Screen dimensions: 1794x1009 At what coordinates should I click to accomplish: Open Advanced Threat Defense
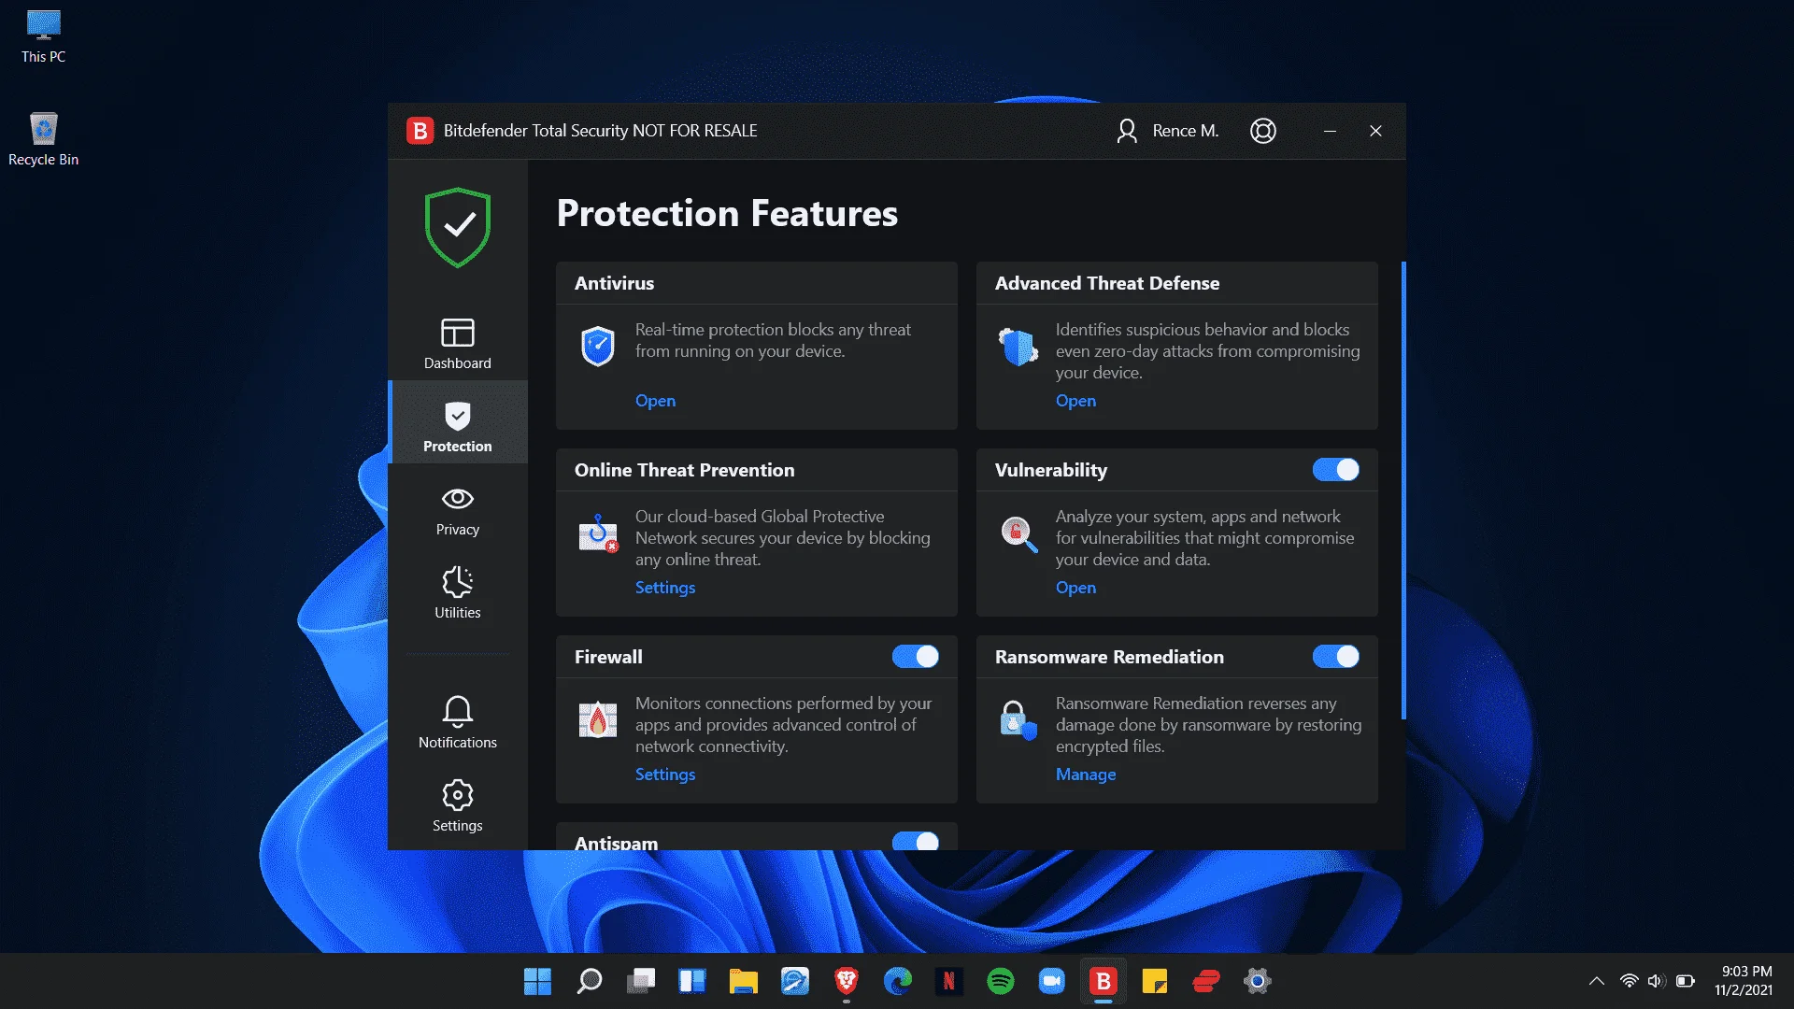[1075, 401]
